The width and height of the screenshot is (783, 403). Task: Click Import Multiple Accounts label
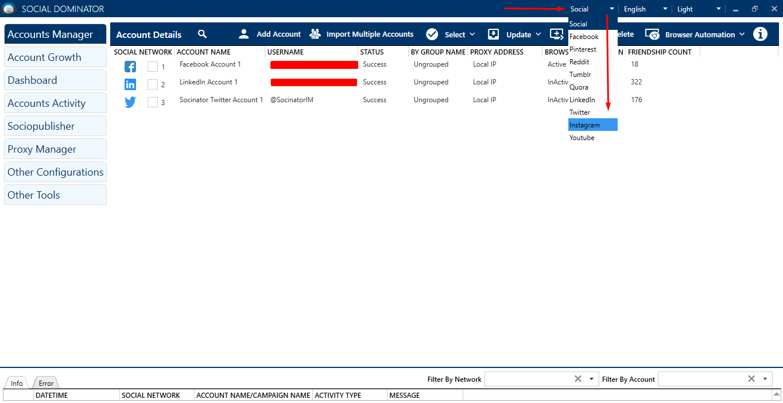click(x=370, y=34)
